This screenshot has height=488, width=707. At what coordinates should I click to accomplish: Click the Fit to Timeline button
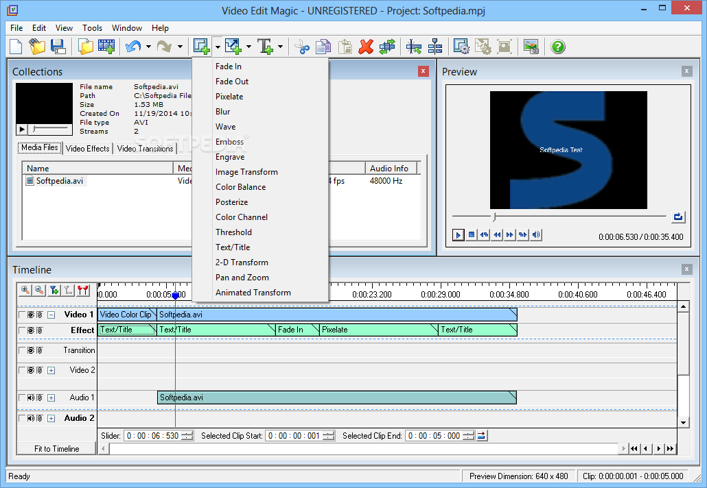pyautogui.click(x=57, y=449)
